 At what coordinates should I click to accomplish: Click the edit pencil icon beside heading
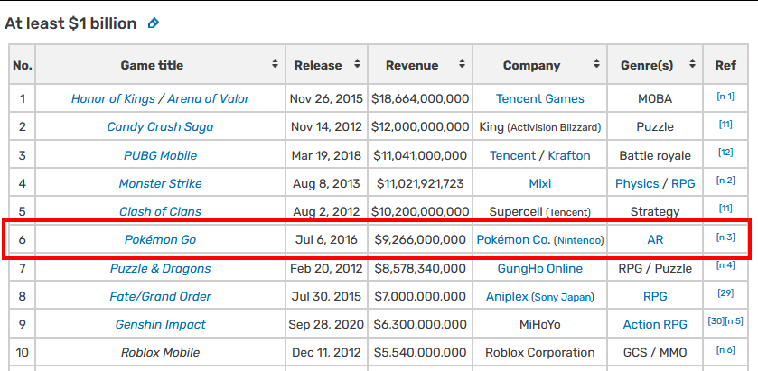point(154,23)
